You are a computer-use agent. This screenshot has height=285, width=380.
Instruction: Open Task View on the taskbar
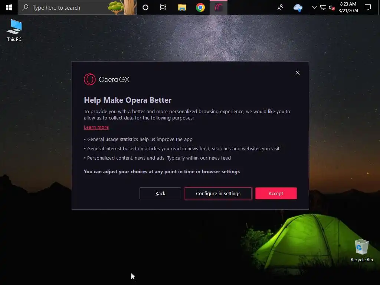[x=163, y=7]
